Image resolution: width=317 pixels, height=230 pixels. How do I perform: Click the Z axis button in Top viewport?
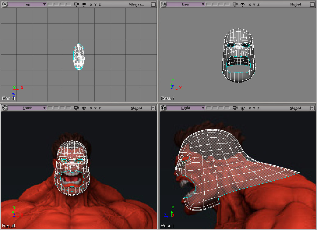click(100, 5)
